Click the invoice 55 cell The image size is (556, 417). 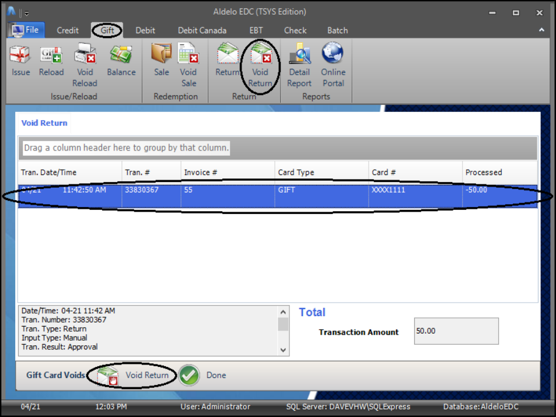tap(228, 196)
